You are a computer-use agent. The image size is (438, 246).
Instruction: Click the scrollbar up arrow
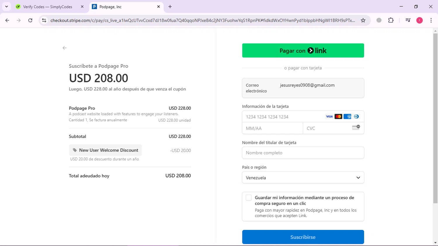coord(435,31)
